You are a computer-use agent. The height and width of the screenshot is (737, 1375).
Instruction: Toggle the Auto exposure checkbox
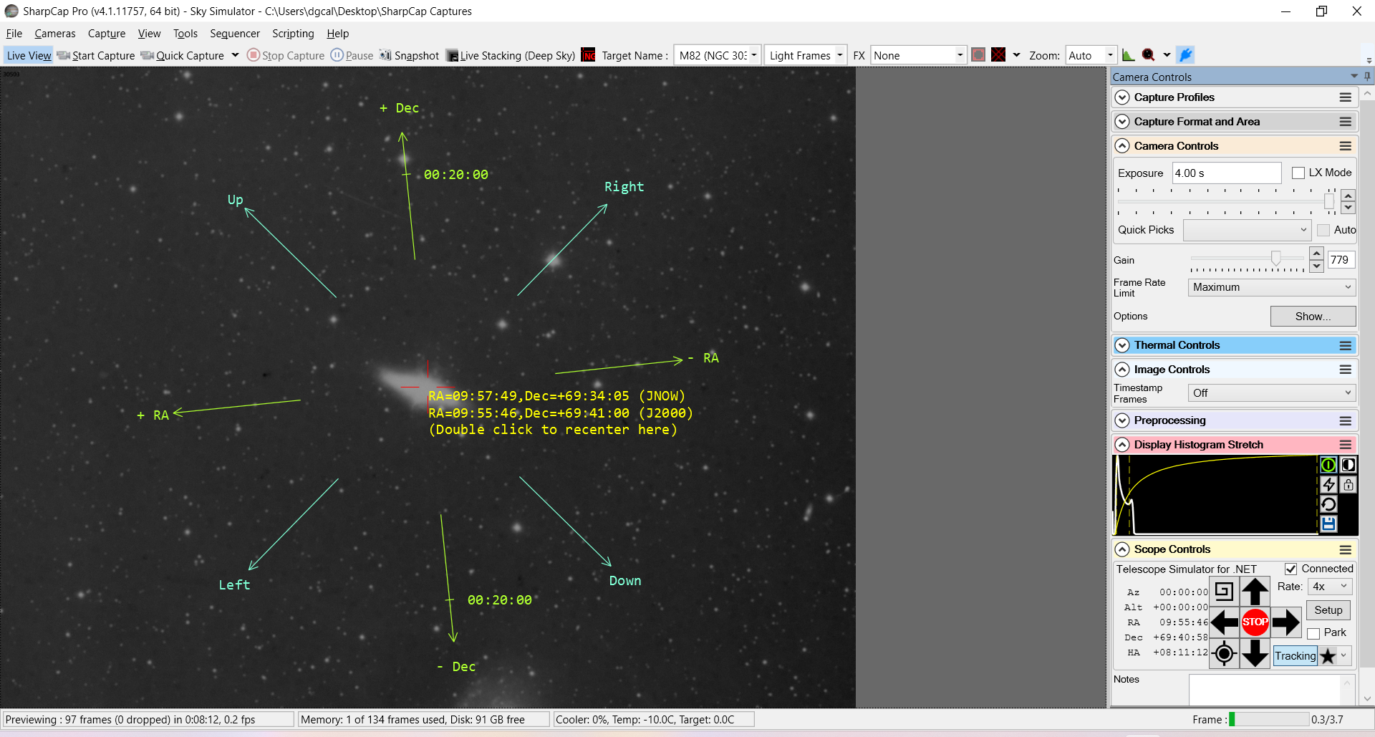(x=1323, y=230)
